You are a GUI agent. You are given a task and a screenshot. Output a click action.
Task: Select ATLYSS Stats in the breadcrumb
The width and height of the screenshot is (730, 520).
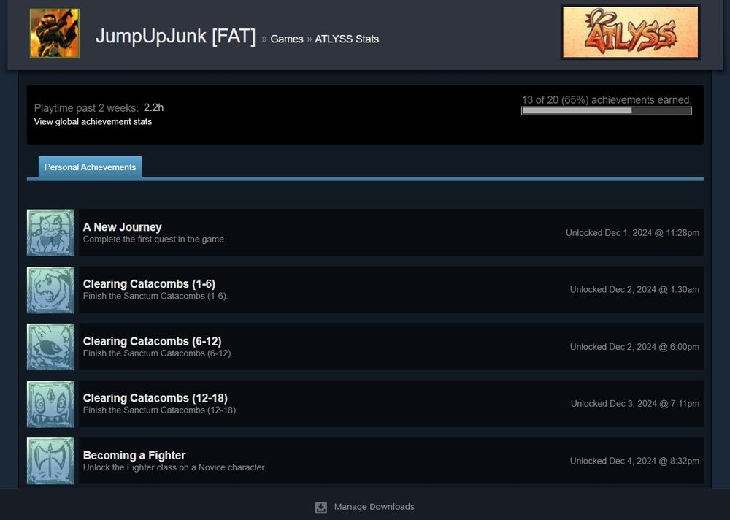[347, 39]
